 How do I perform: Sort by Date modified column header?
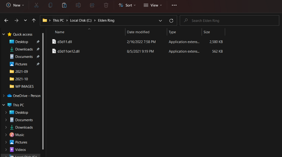coord(138,32)
